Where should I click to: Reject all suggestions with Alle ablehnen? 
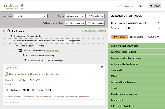tap(95, 23)
